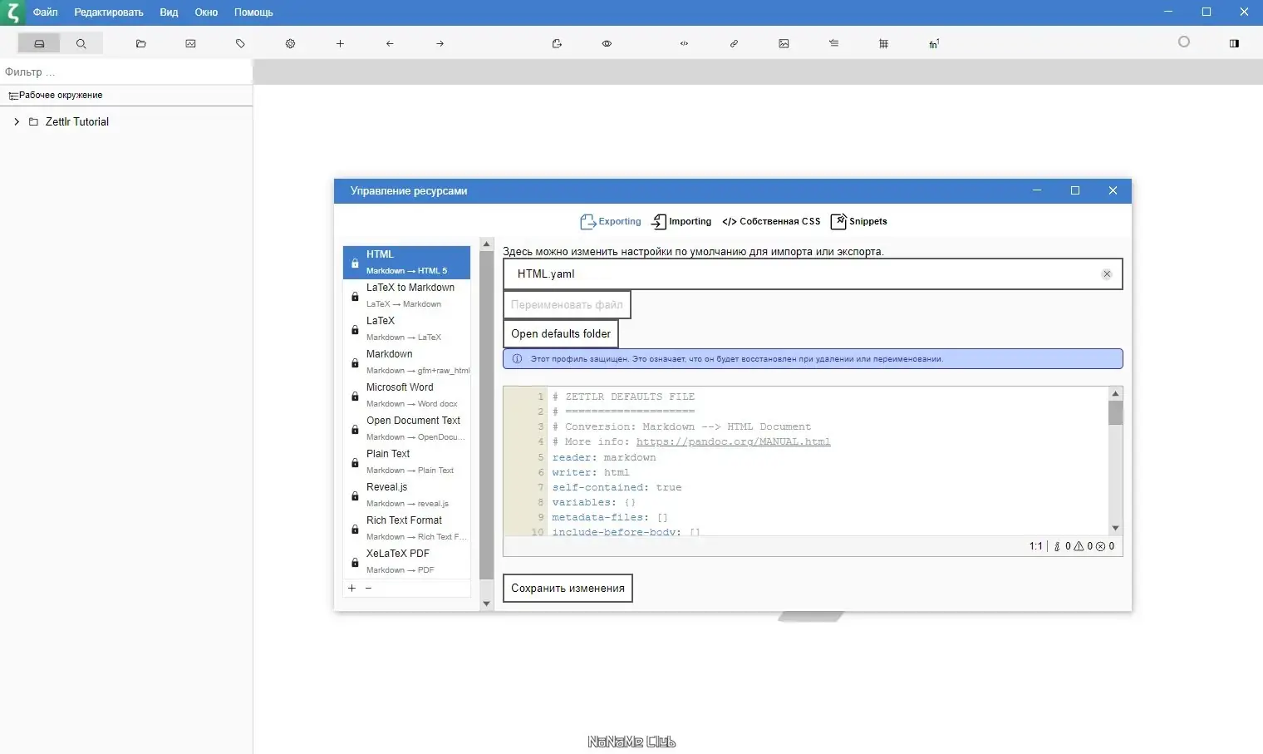Open global search with the magnifier icon

click(81, 43)
